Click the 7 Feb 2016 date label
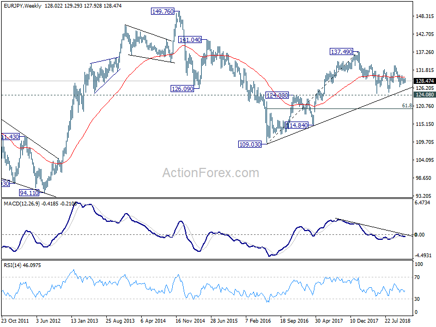 coord(258,320)
